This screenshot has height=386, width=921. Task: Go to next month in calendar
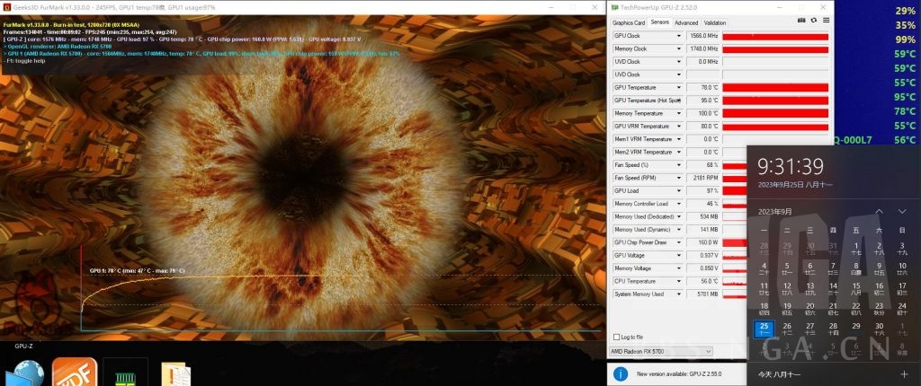[903, 212]
